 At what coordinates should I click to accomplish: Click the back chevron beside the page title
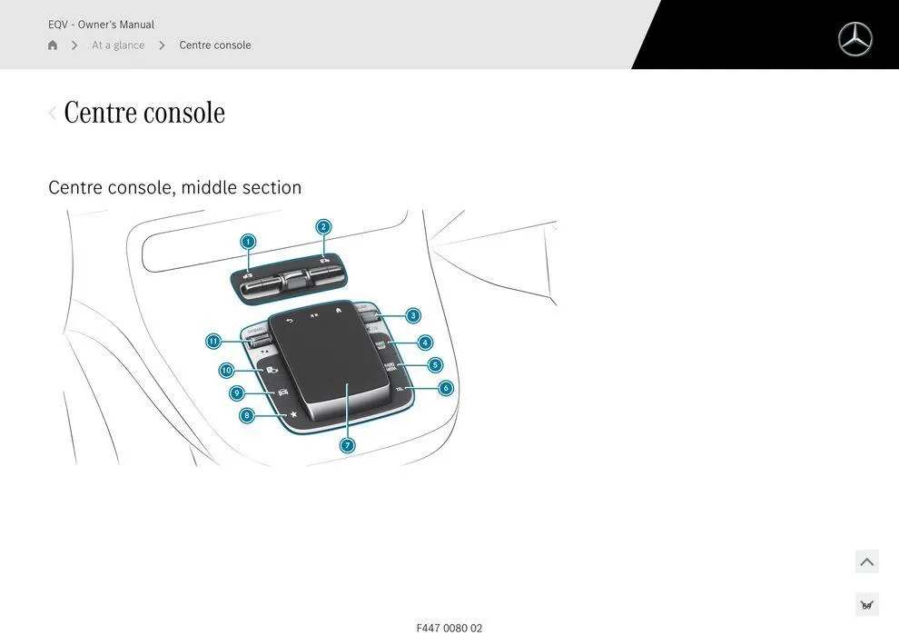[x=53, y=113]
